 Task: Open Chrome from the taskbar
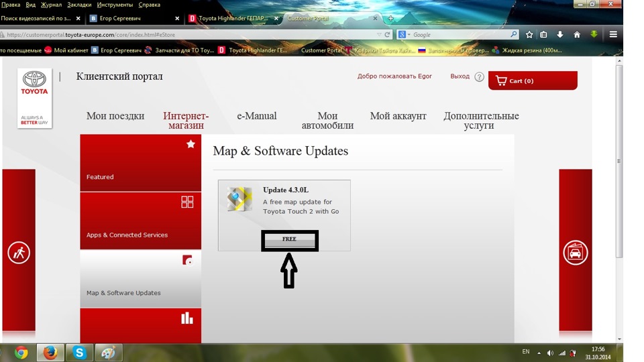[21, 353]
